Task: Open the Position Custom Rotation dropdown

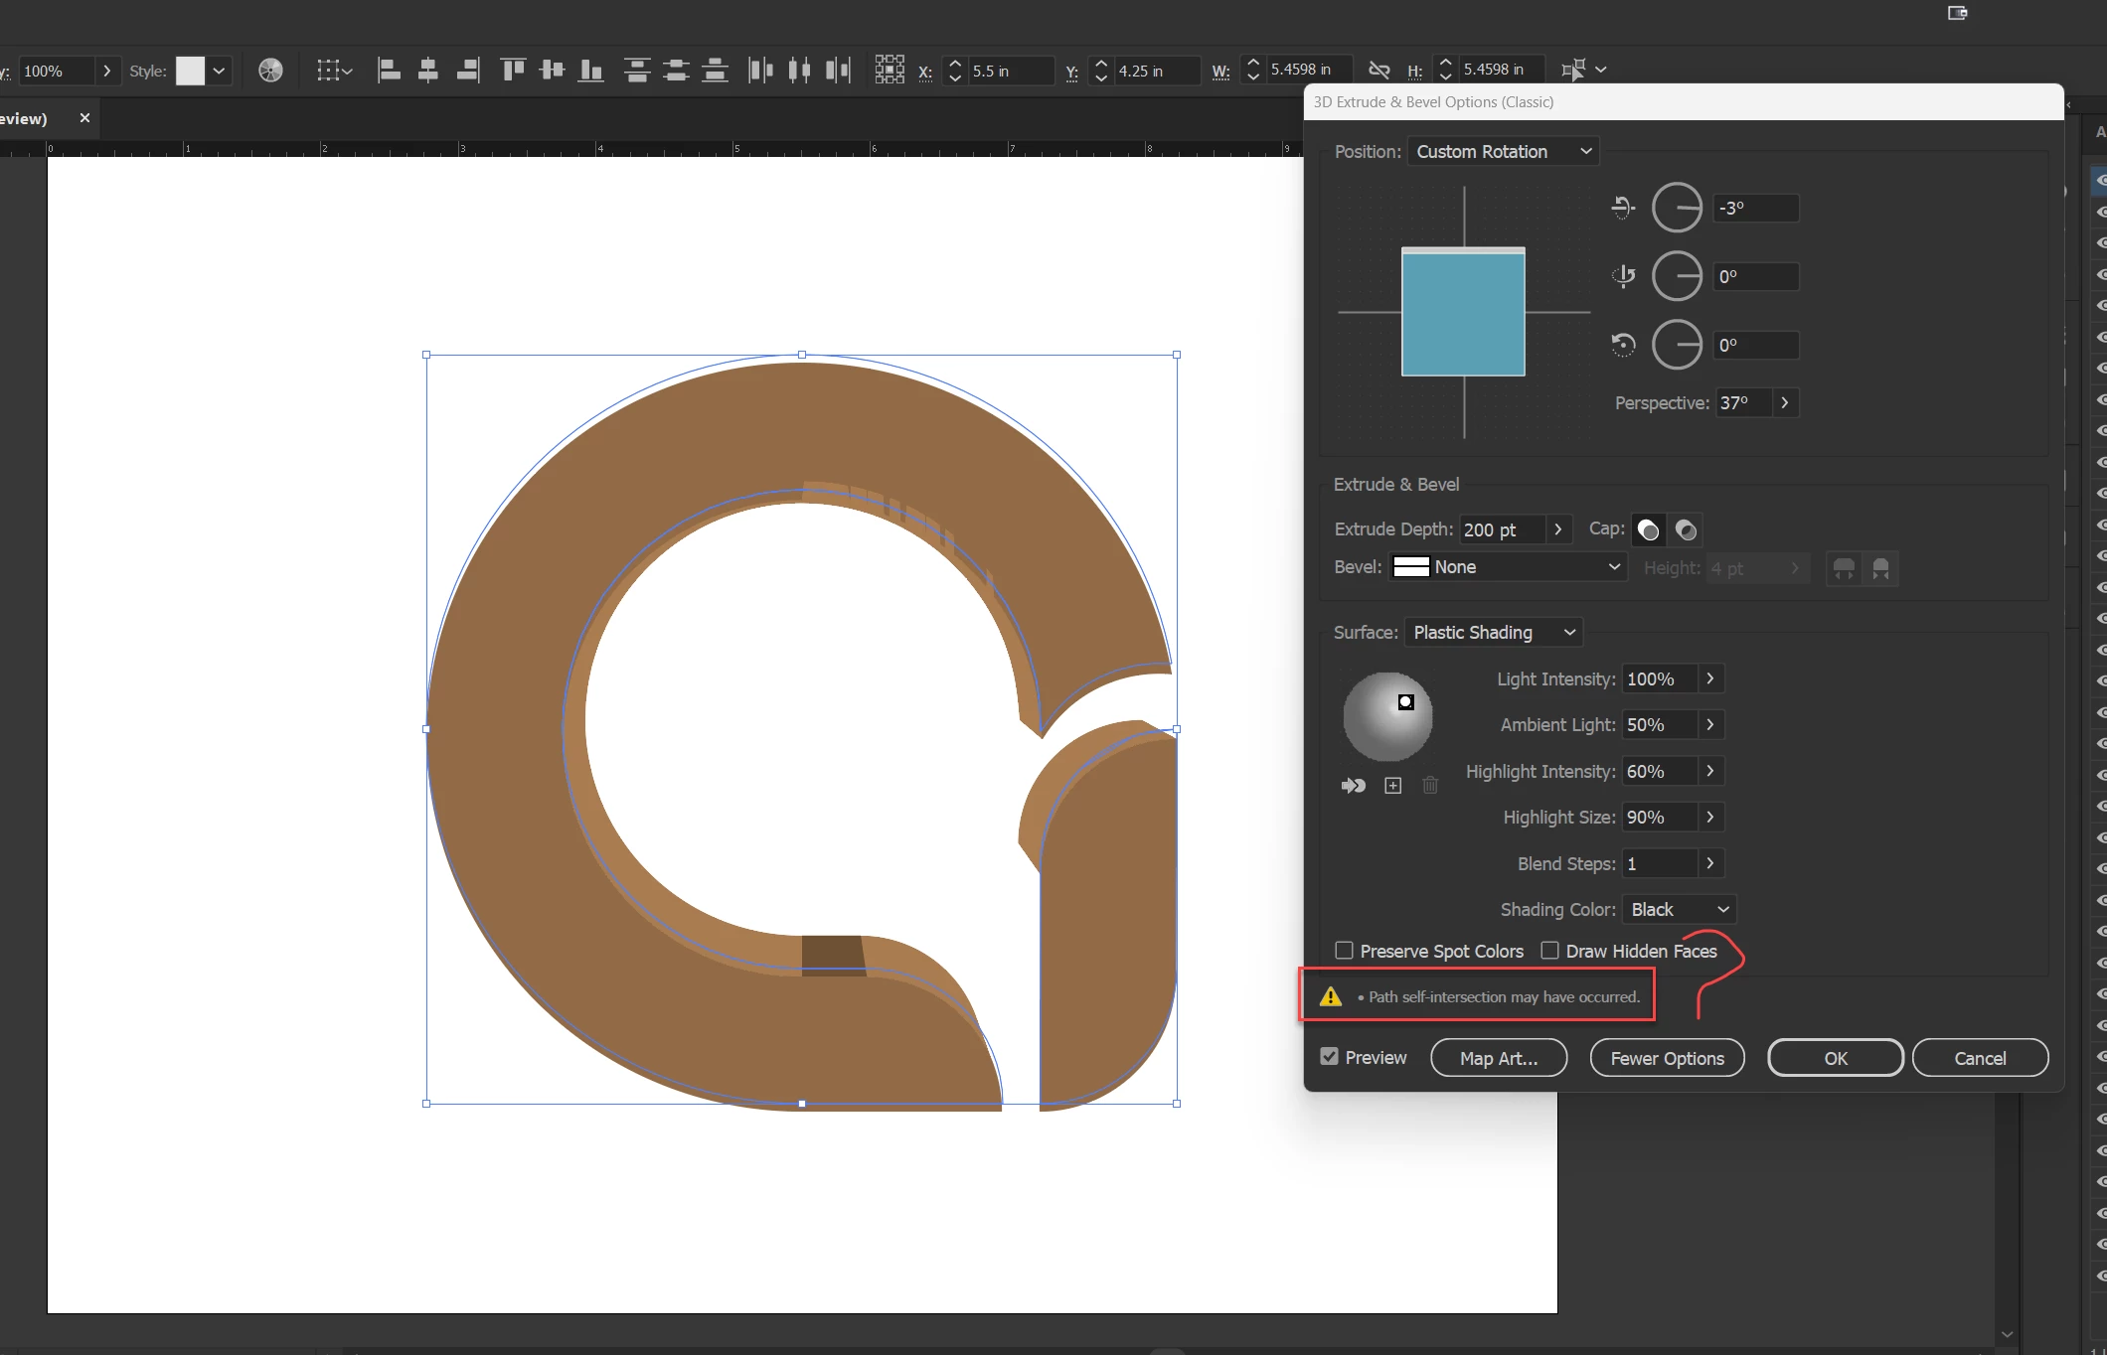Action: [1503, 152]
